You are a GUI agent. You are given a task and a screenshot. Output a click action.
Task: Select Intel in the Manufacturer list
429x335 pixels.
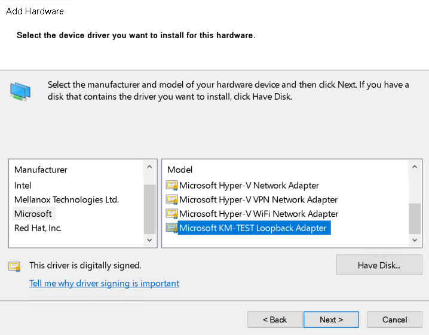[23, 186]
